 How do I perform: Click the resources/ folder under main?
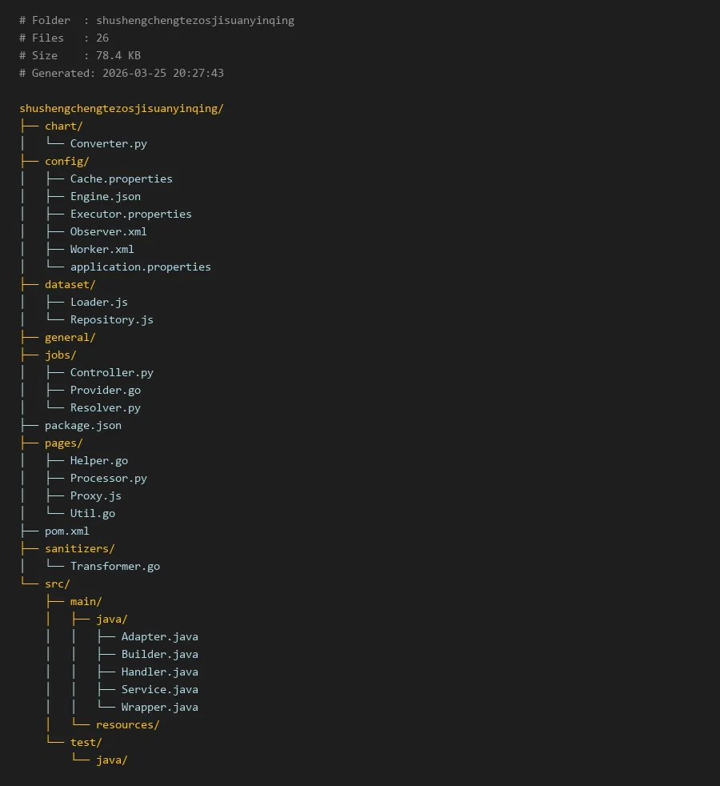127,724
